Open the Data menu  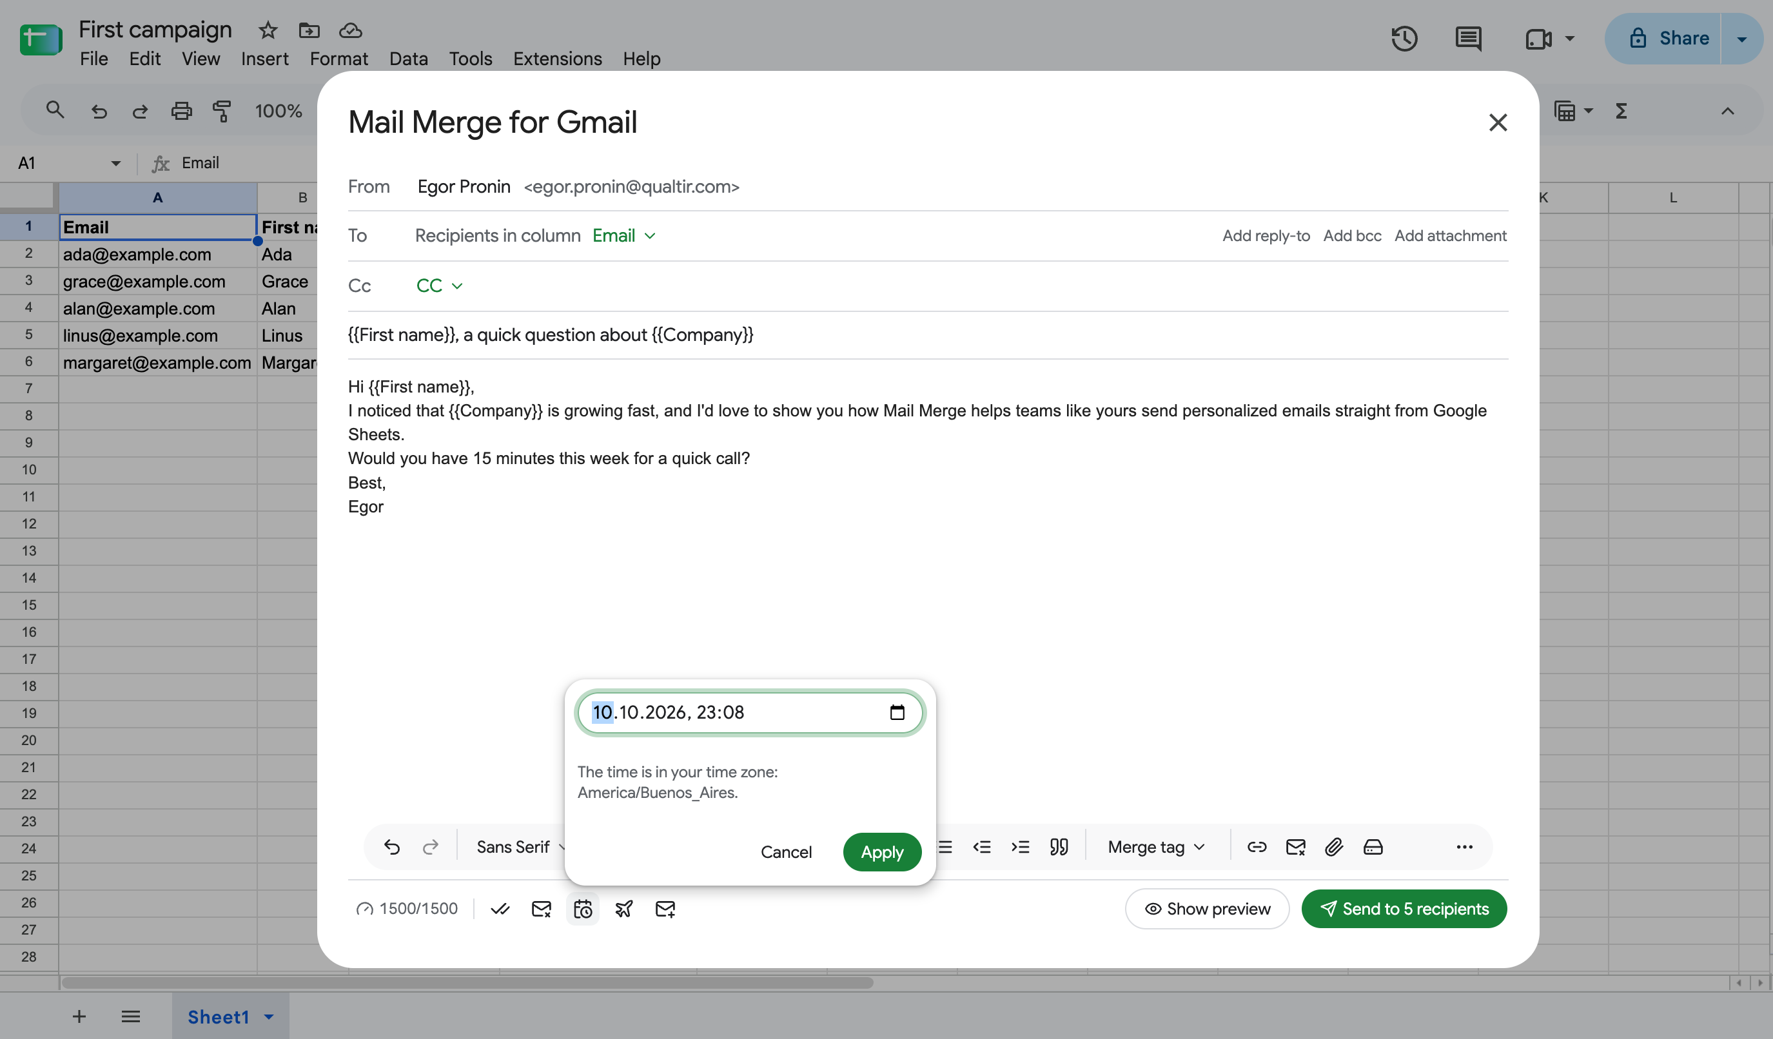(x=408, y=59)
